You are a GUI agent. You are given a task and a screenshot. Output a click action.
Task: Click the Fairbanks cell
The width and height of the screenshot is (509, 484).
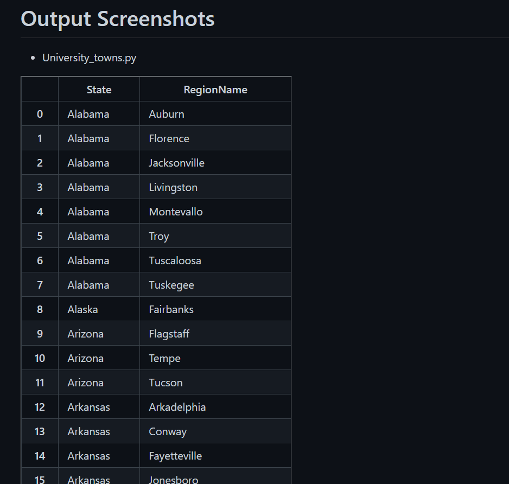[215, 309]
